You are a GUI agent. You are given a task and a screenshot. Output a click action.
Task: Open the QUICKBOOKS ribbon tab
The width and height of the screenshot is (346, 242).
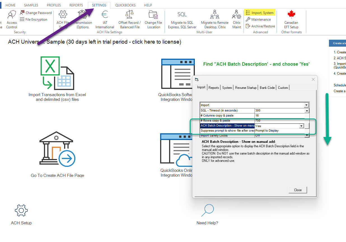click(x=125, y=5)
